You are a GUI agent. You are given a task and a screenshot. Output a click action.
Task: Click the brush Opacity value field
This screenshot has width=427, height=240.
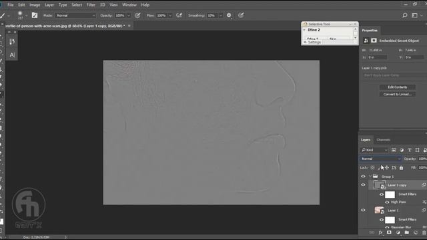pos(120,15)
